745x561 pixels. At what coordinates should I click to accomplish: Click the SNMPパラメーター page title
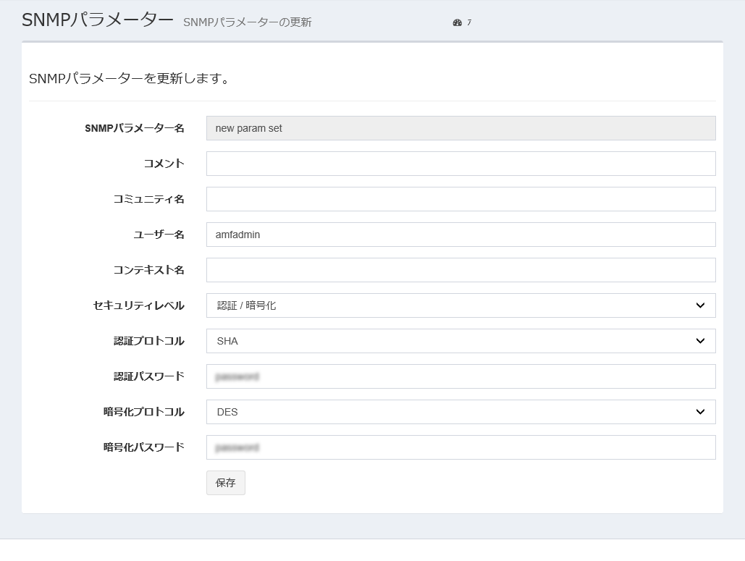(98, 20)
